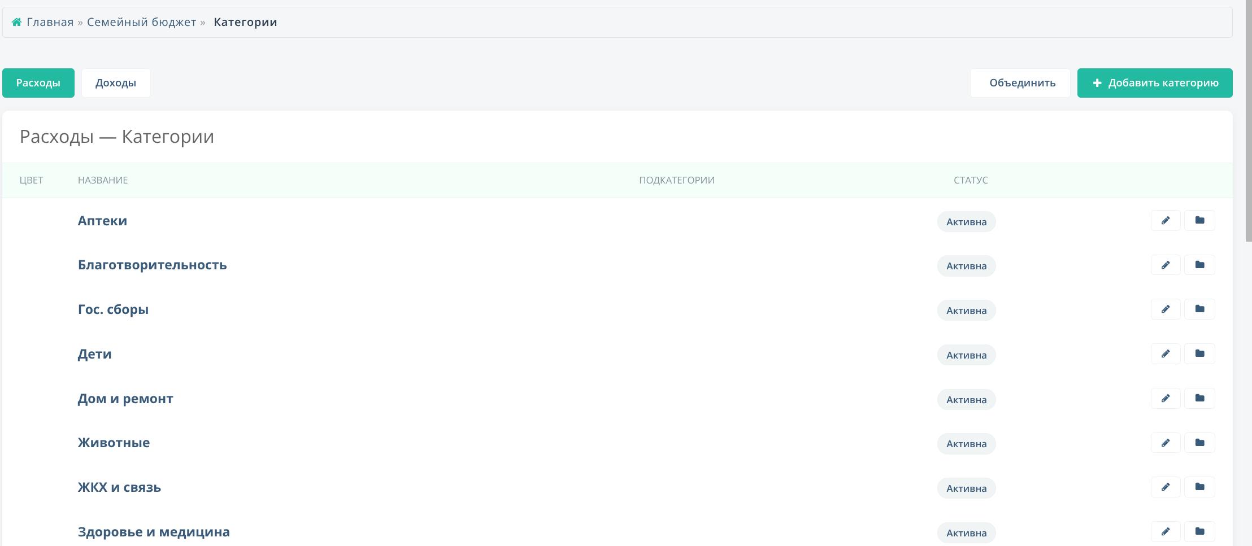The height and width of the screenshot is (546, 1252).
Task: Sort by the Название column header
Action: [x=103, y=180]
